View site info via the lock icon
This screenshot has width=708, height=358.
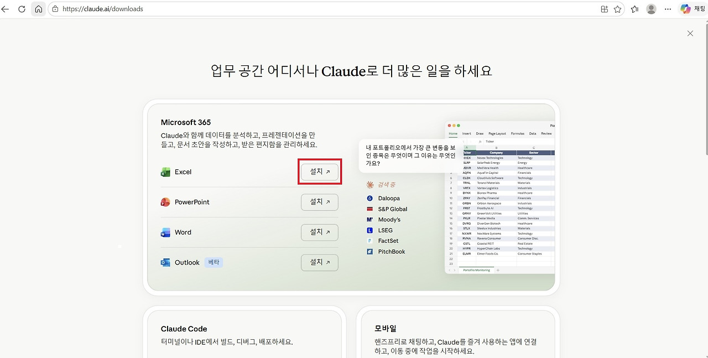tap(55, 9)
